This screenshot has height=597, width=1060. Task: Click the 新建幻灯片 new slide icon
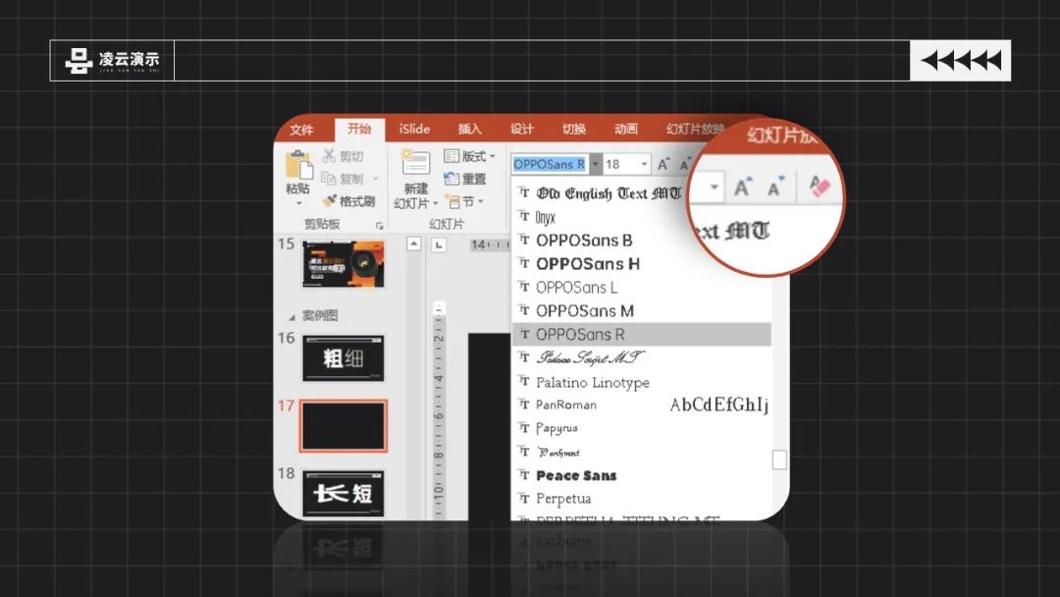416,164
